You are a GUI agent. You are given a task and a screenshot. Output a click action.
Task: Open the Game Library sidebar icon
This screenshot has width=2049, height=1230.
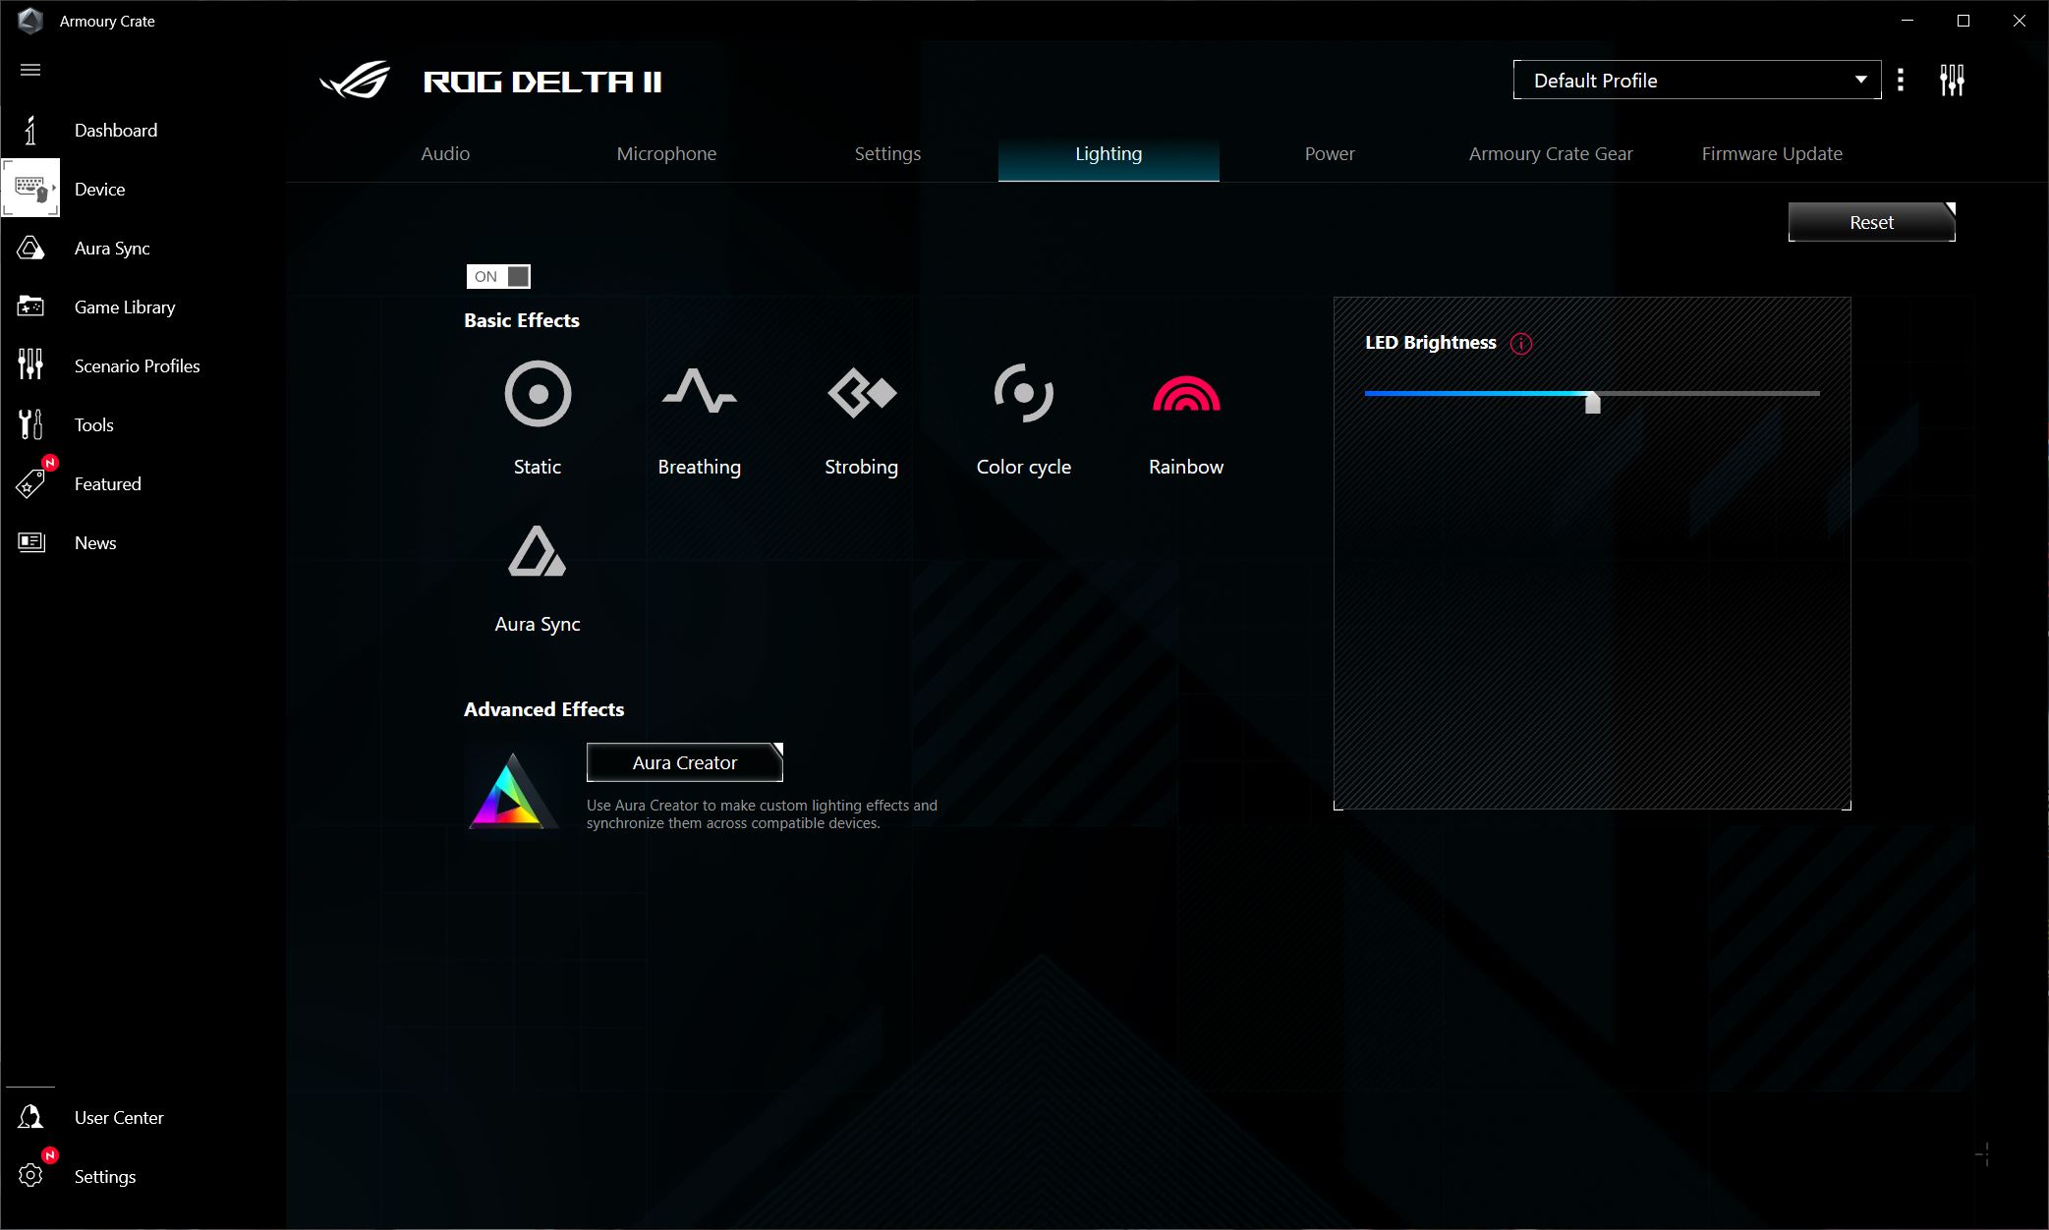click(x=30, y=307)
